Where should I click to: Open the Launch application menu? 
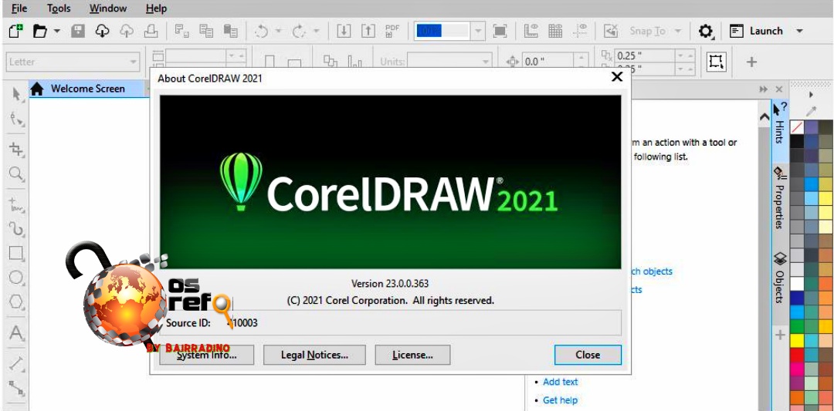[x=766, y=32]
